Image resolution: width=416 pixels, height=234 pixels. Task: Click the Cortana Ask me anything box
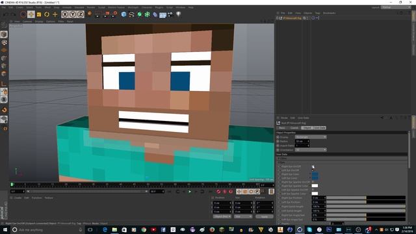47,229
